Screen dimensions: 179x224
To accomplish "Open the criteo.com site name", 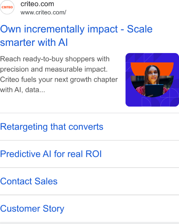I will 37,4.
